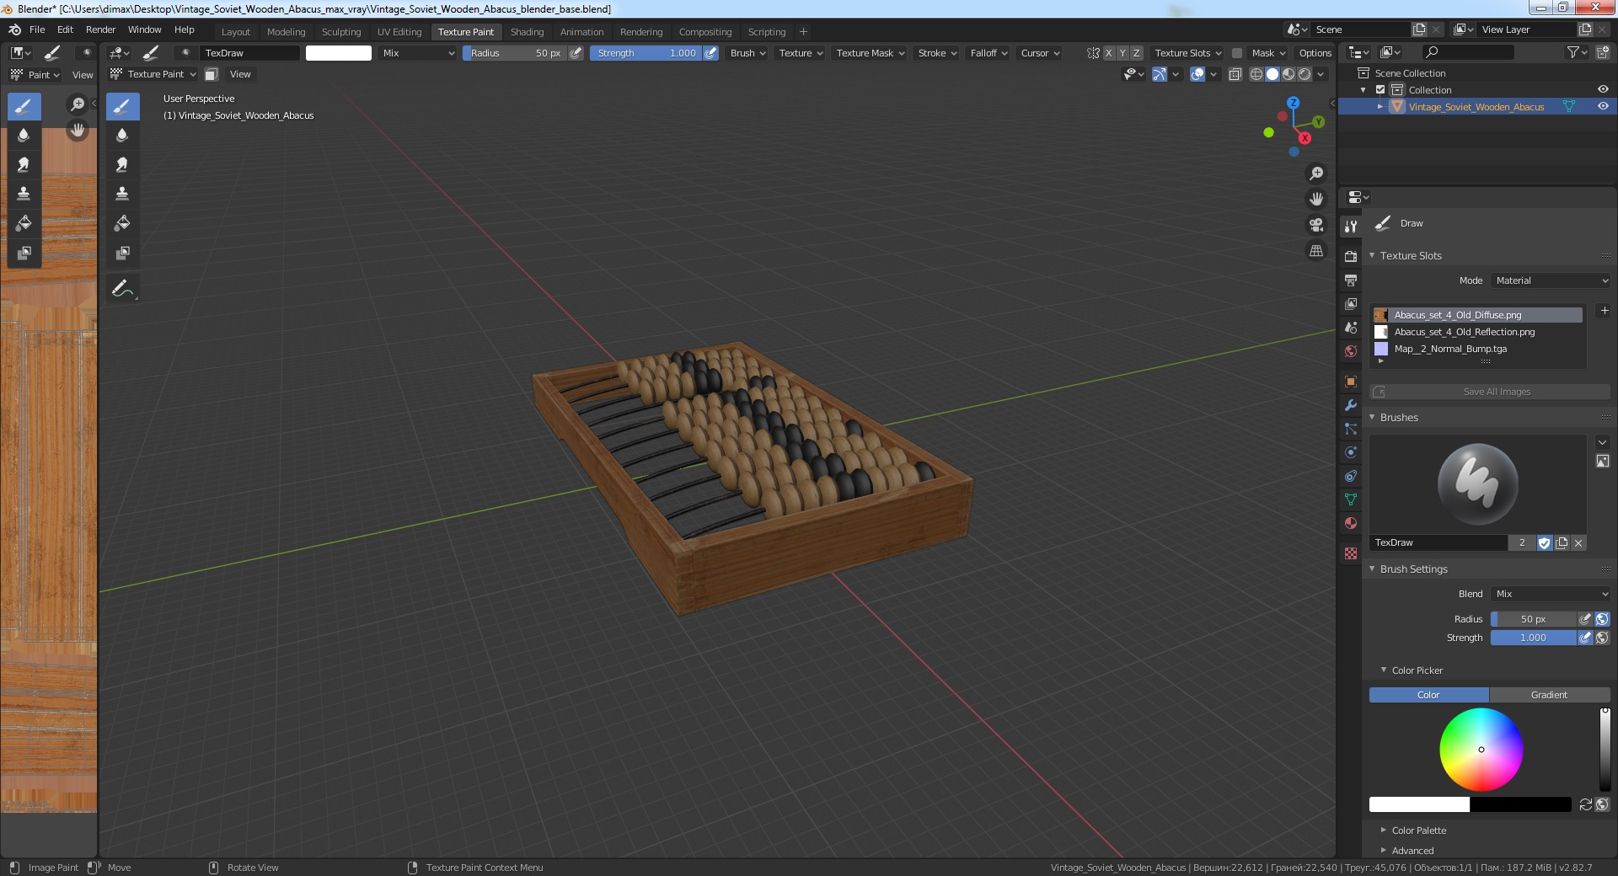Image resolution: width=1618 pixels, height=876 pixels.
Task: Select the Annotate tool in the viewport toolbar
Action: 122,288
